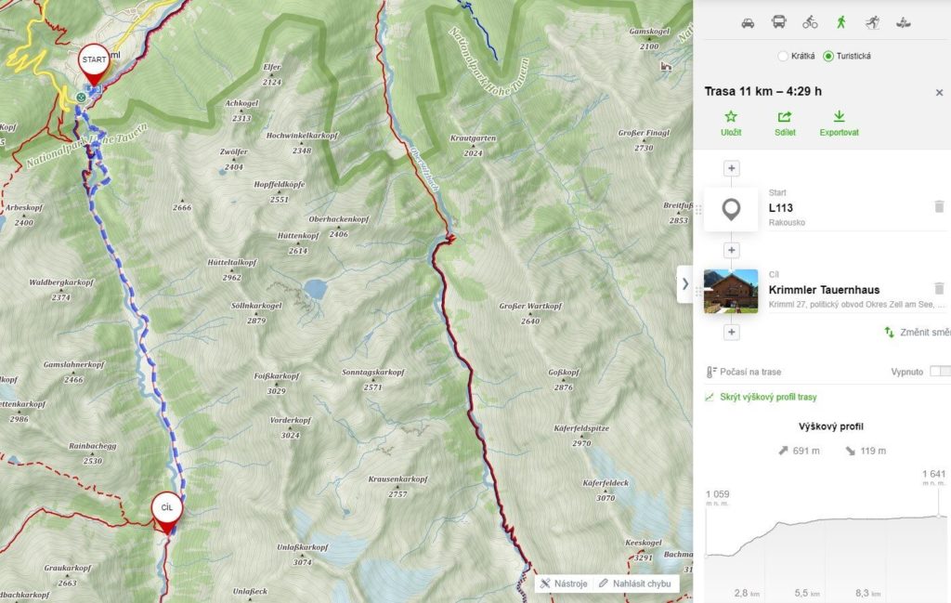The width and height of the screenshot is (951, 603).
Task: Hide elevation profile via Skrýt link
Action: click(762, 398)
